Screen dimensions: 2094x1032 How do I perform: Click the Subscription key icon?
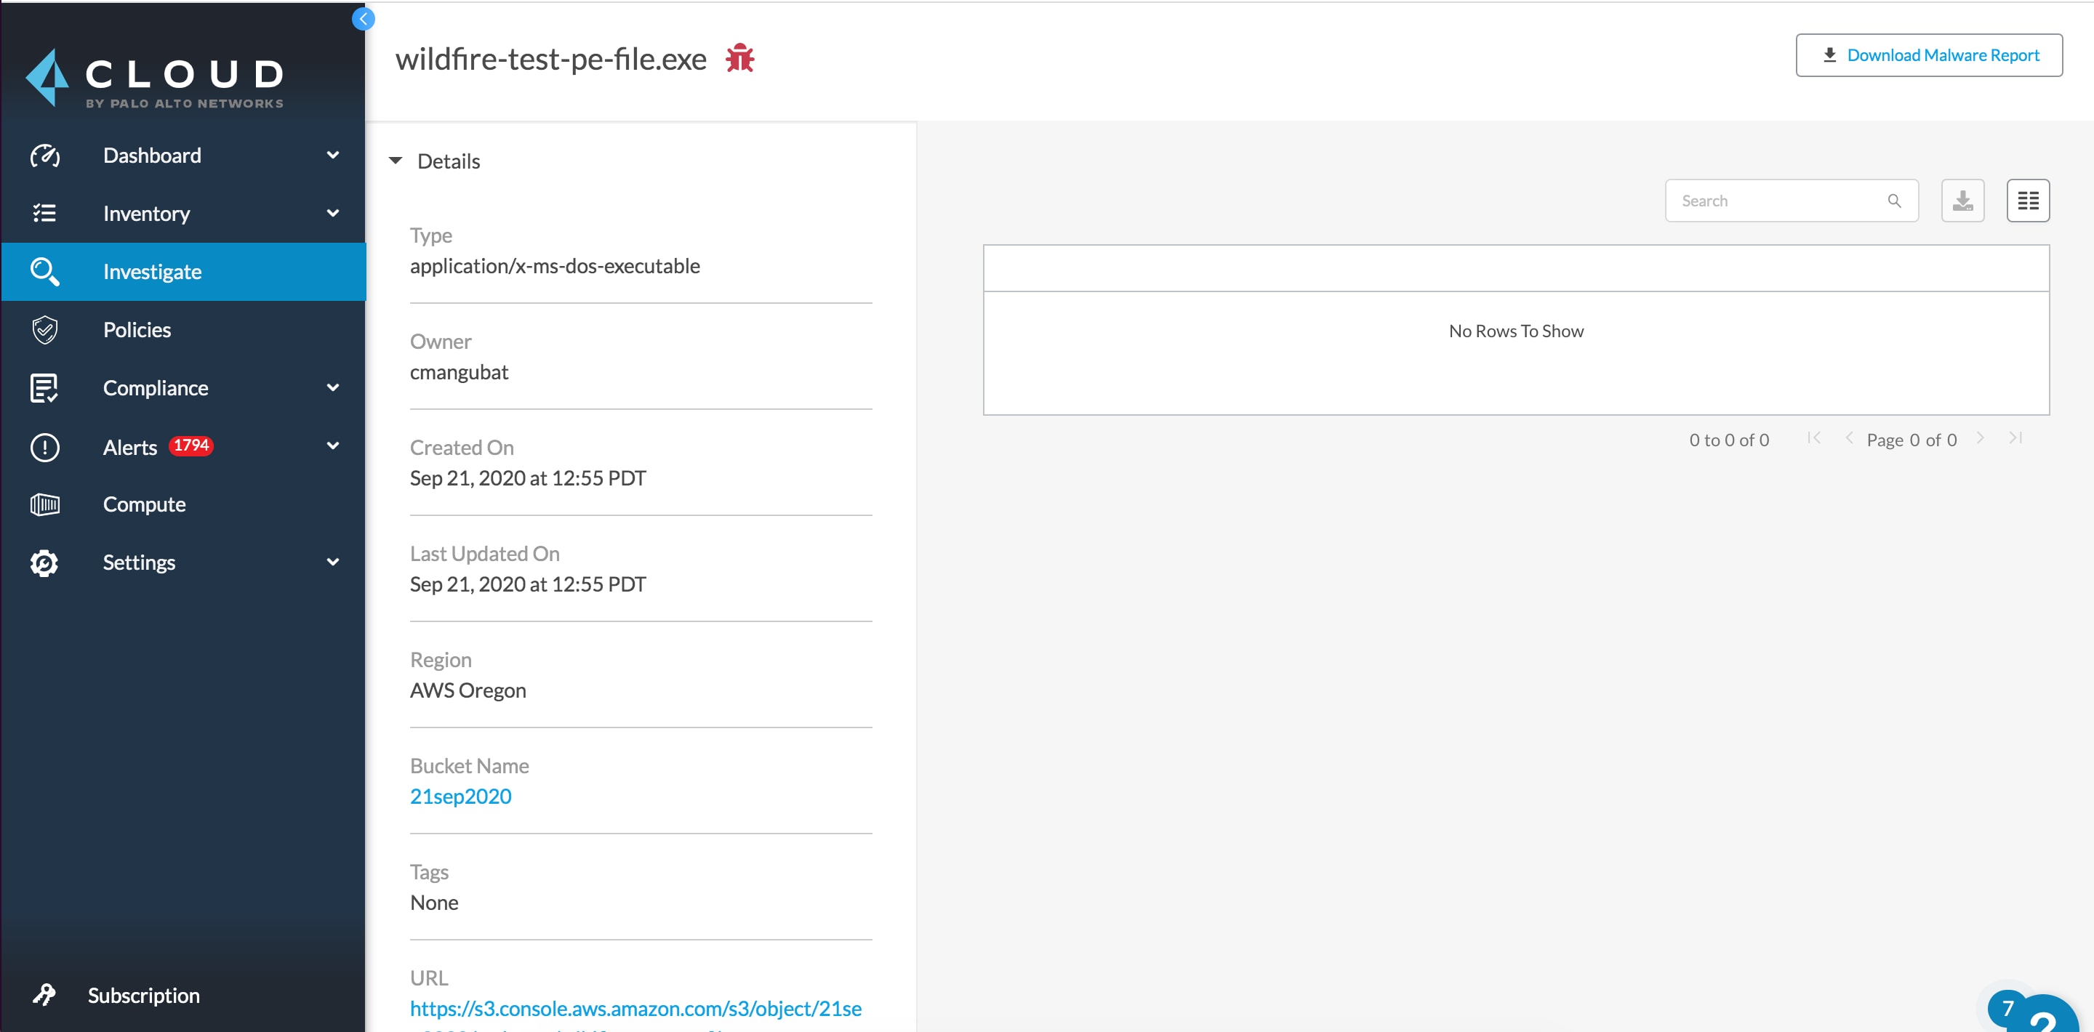pos(44,995)
